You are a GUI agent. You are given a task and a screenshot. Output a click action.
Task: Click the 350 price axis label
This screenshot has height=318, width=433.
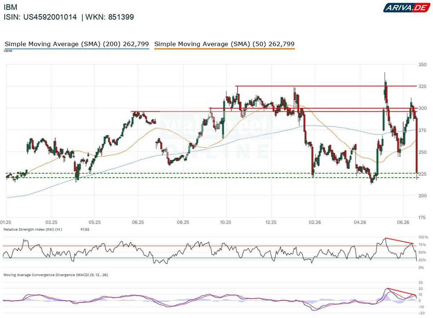point(423,65)
